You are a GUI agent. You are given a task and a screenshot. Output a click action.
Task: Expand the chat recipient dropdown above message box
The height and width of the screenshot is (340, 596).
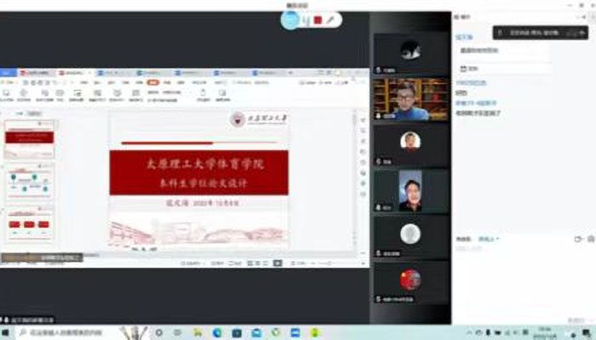(489, 239)
